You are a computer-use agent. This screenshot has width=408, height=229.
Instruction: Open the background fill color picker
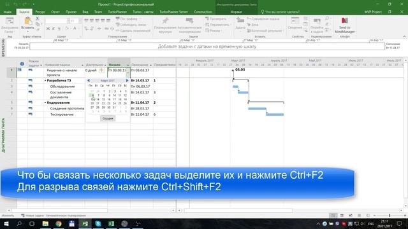tap(67, 29)
